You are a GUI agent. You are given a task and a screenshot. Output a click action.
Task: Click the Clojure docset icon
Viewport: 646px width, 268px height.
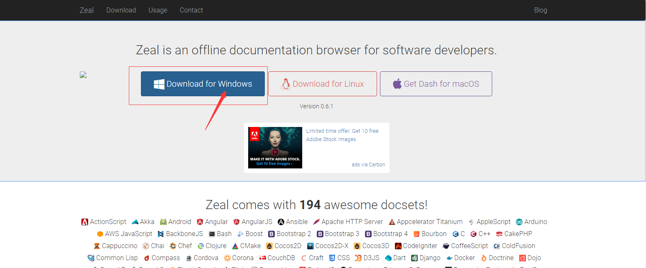point(200,246)
